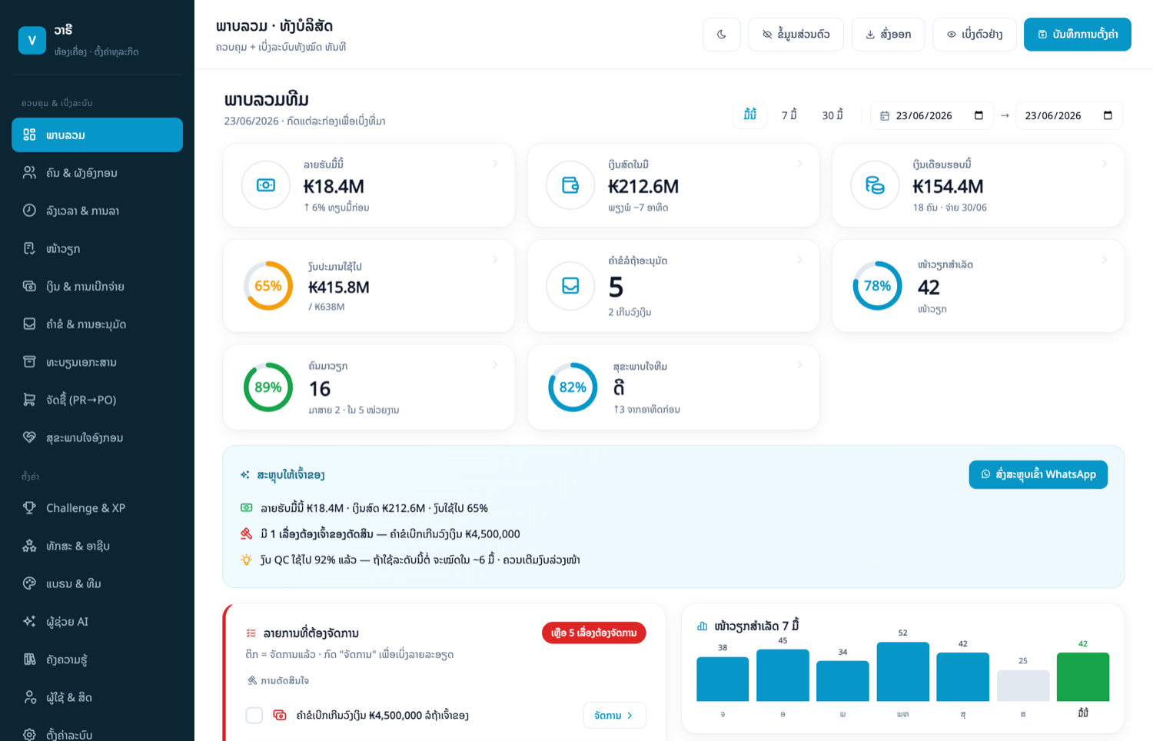Check the ₭4,500,000 over-budget request checkbox
The width and height of the screenshot is (1153, 741).
click(254, 716)
